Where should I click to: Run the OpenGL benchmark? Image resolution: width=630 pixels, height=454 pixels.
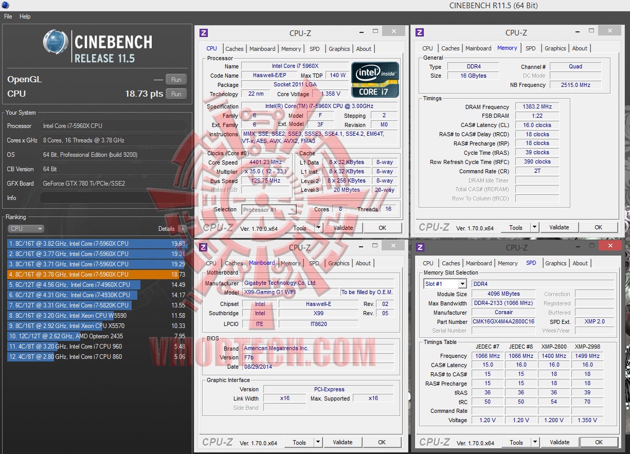click(x=176, y=80)
